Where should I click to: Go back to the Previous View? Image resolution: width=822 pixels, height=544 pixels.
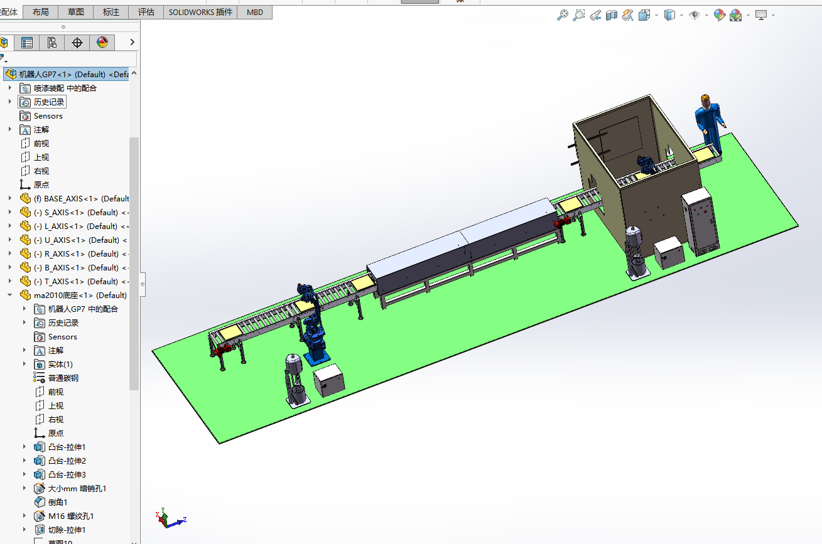coord(595,15)
